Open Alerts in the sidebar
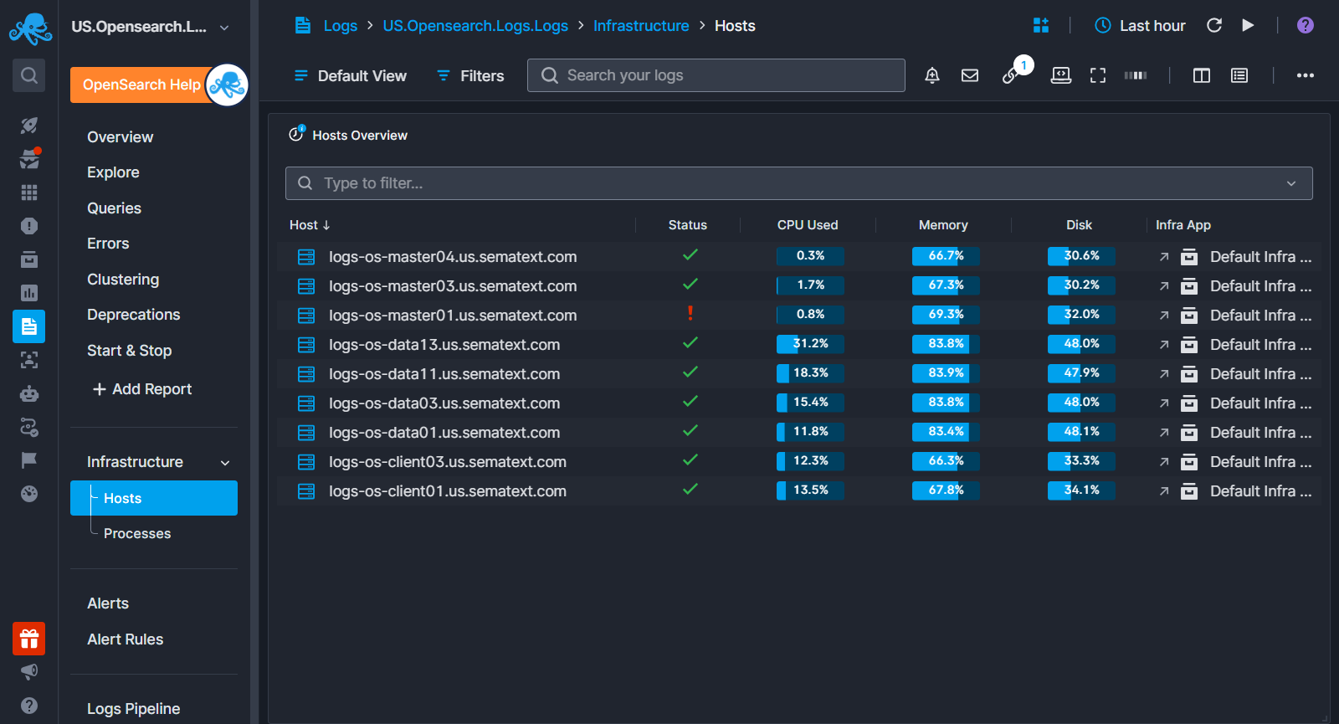This screenshot has width=1339, height=724. 108,603
